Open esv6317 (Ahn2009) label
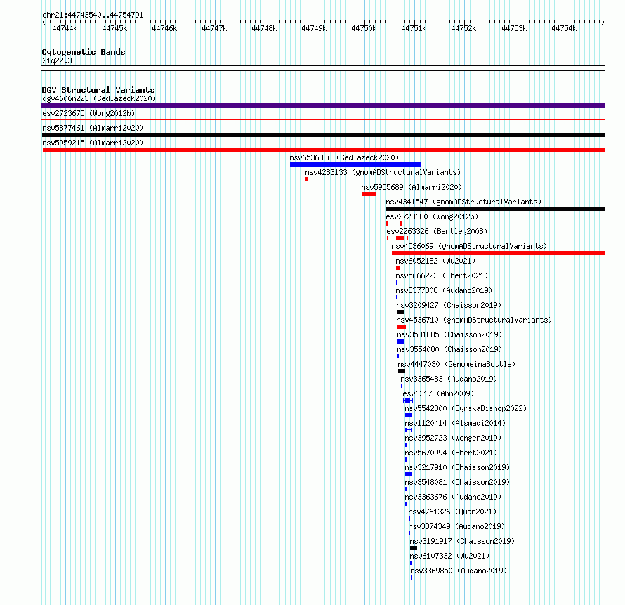The width and height of the screenshot is (625, 605). 438,393
